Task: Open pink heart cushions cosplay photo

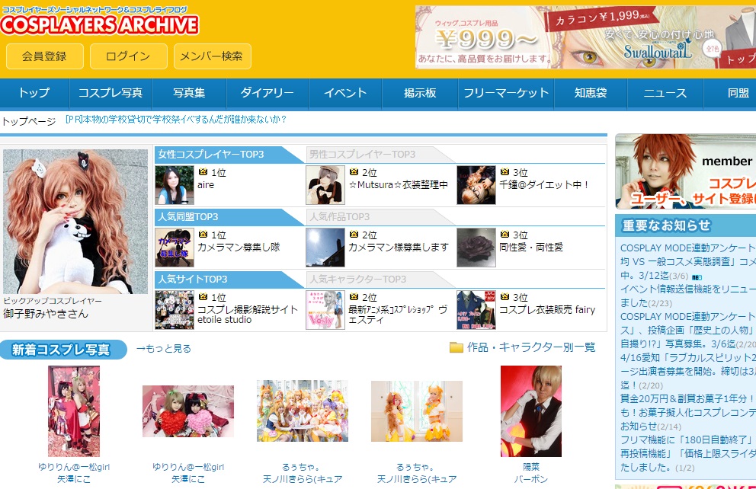Action: [188, 411]
